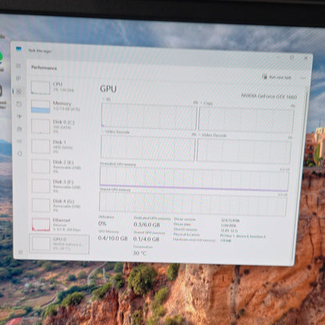
Task: Click the Video Encode usage graph
Action: 148,148
